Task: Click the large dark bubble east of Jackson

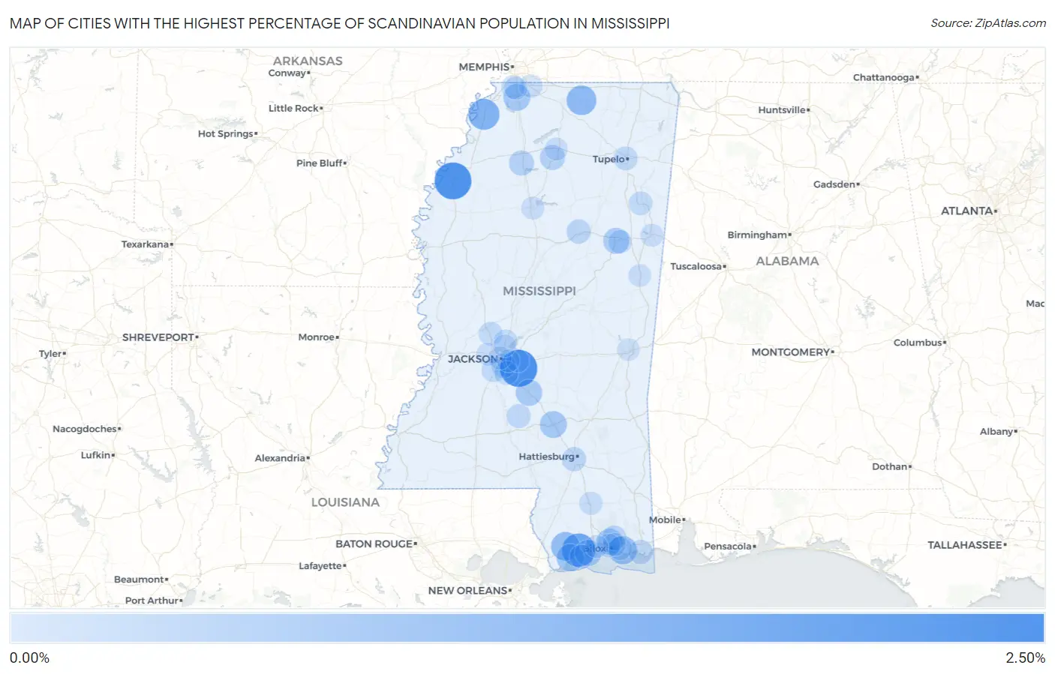Action: point(518,368)
